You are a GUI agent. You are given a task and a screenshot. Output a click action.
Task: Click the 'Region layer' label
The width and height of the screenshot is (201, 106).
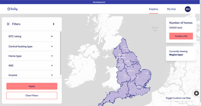(x=176, y=55)
